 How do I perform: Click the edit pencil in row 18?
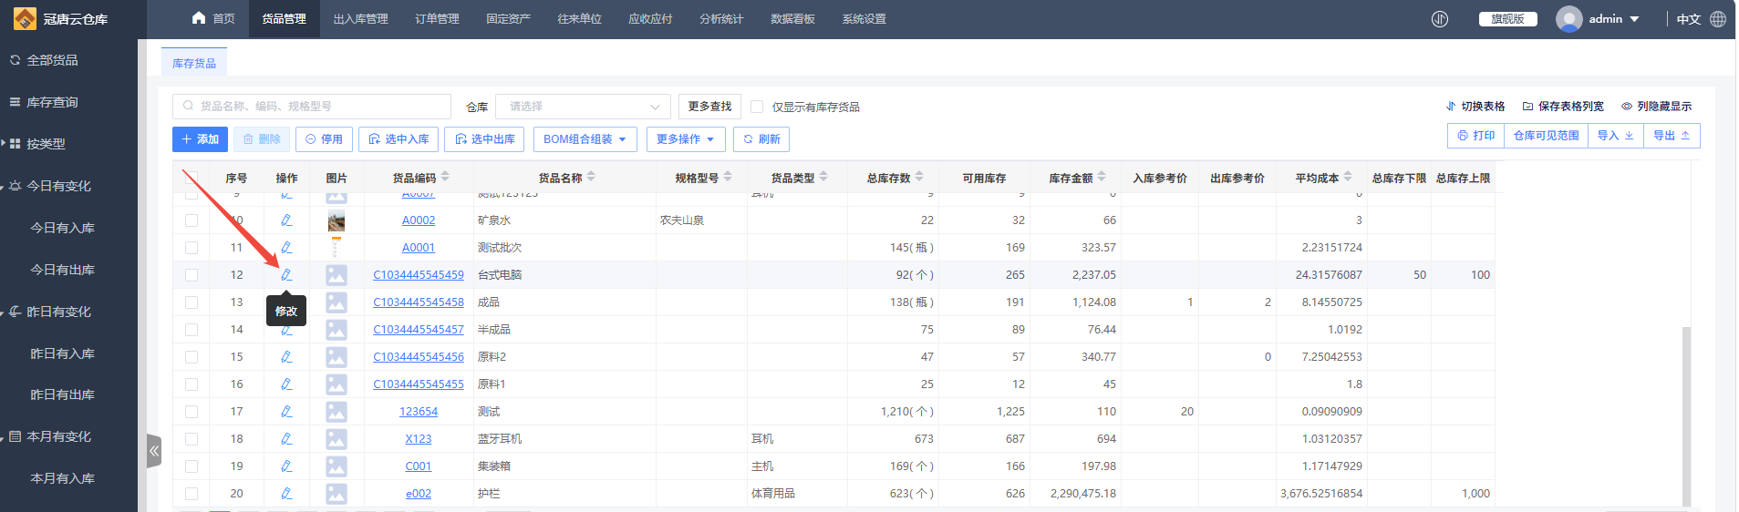[286, 438]
